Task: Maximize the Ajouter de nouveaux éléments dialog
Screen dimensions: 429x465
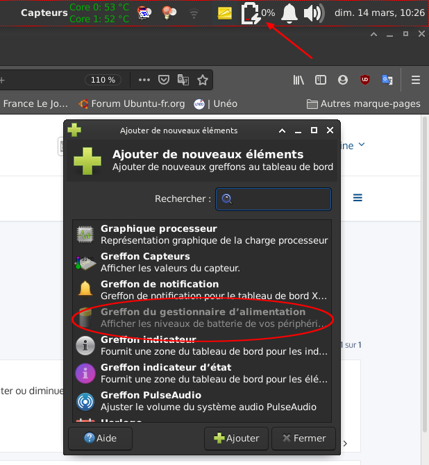Action: (x=314, y=130)
